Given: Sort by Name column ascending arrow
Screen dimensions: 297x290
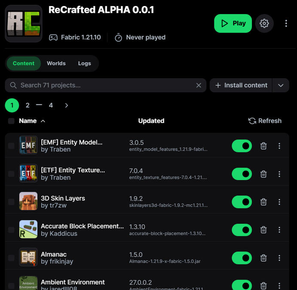Looking at the screenshot, I should (43, 121).
